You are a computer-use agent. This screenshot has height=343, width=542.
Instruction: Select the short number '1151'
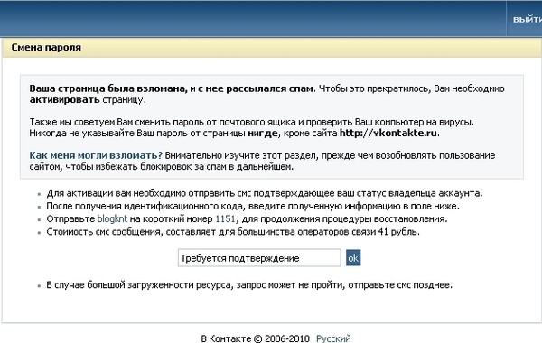[225, 219]
